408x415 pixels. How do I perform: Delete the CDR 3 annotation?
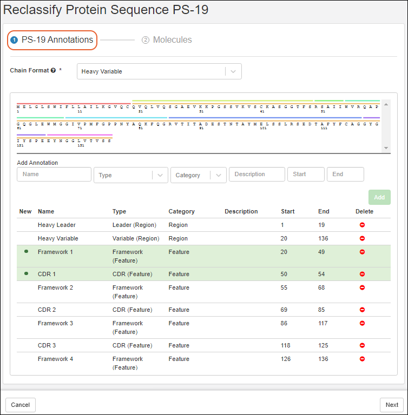coord(362,345)
